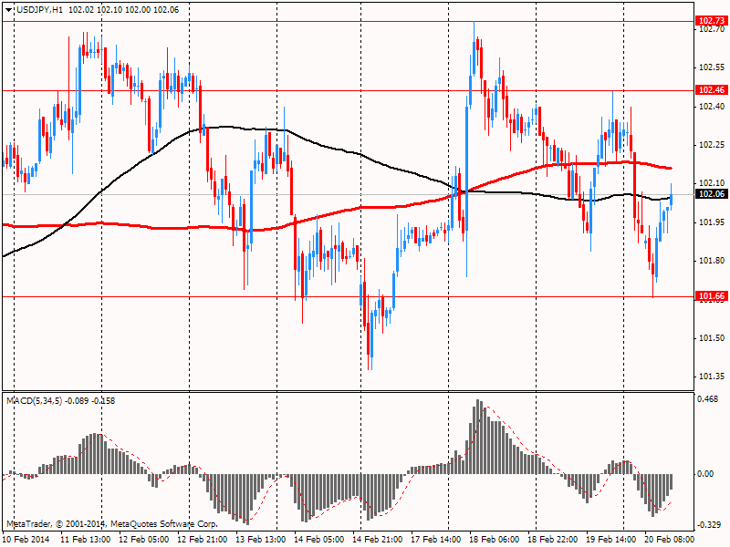The image size is (730, 547).
Task: Click the current price label 102.06
Action: [712, 193]
